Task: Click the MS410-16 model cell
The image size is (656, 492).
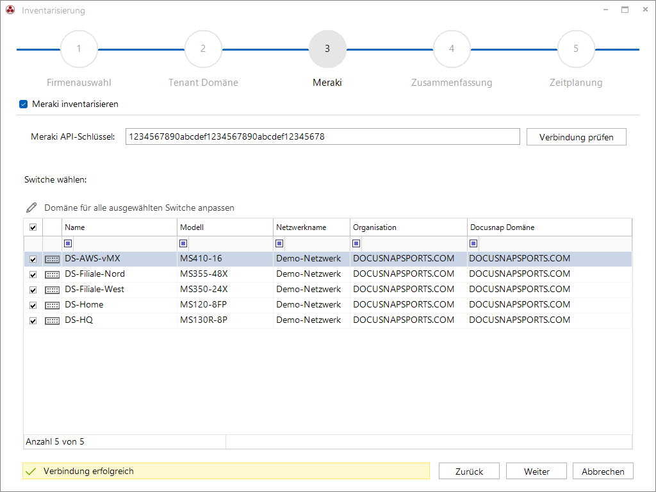Action: coord(225,259)
